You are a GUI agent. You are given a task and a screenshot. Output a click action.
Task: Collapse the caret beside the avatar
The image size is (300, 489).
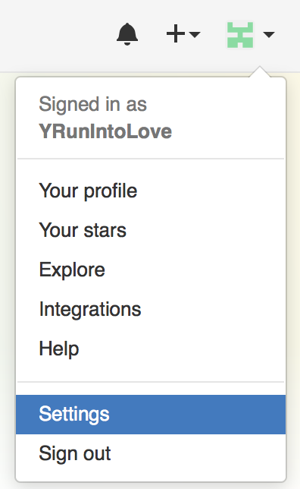click(x=269, y=34)
